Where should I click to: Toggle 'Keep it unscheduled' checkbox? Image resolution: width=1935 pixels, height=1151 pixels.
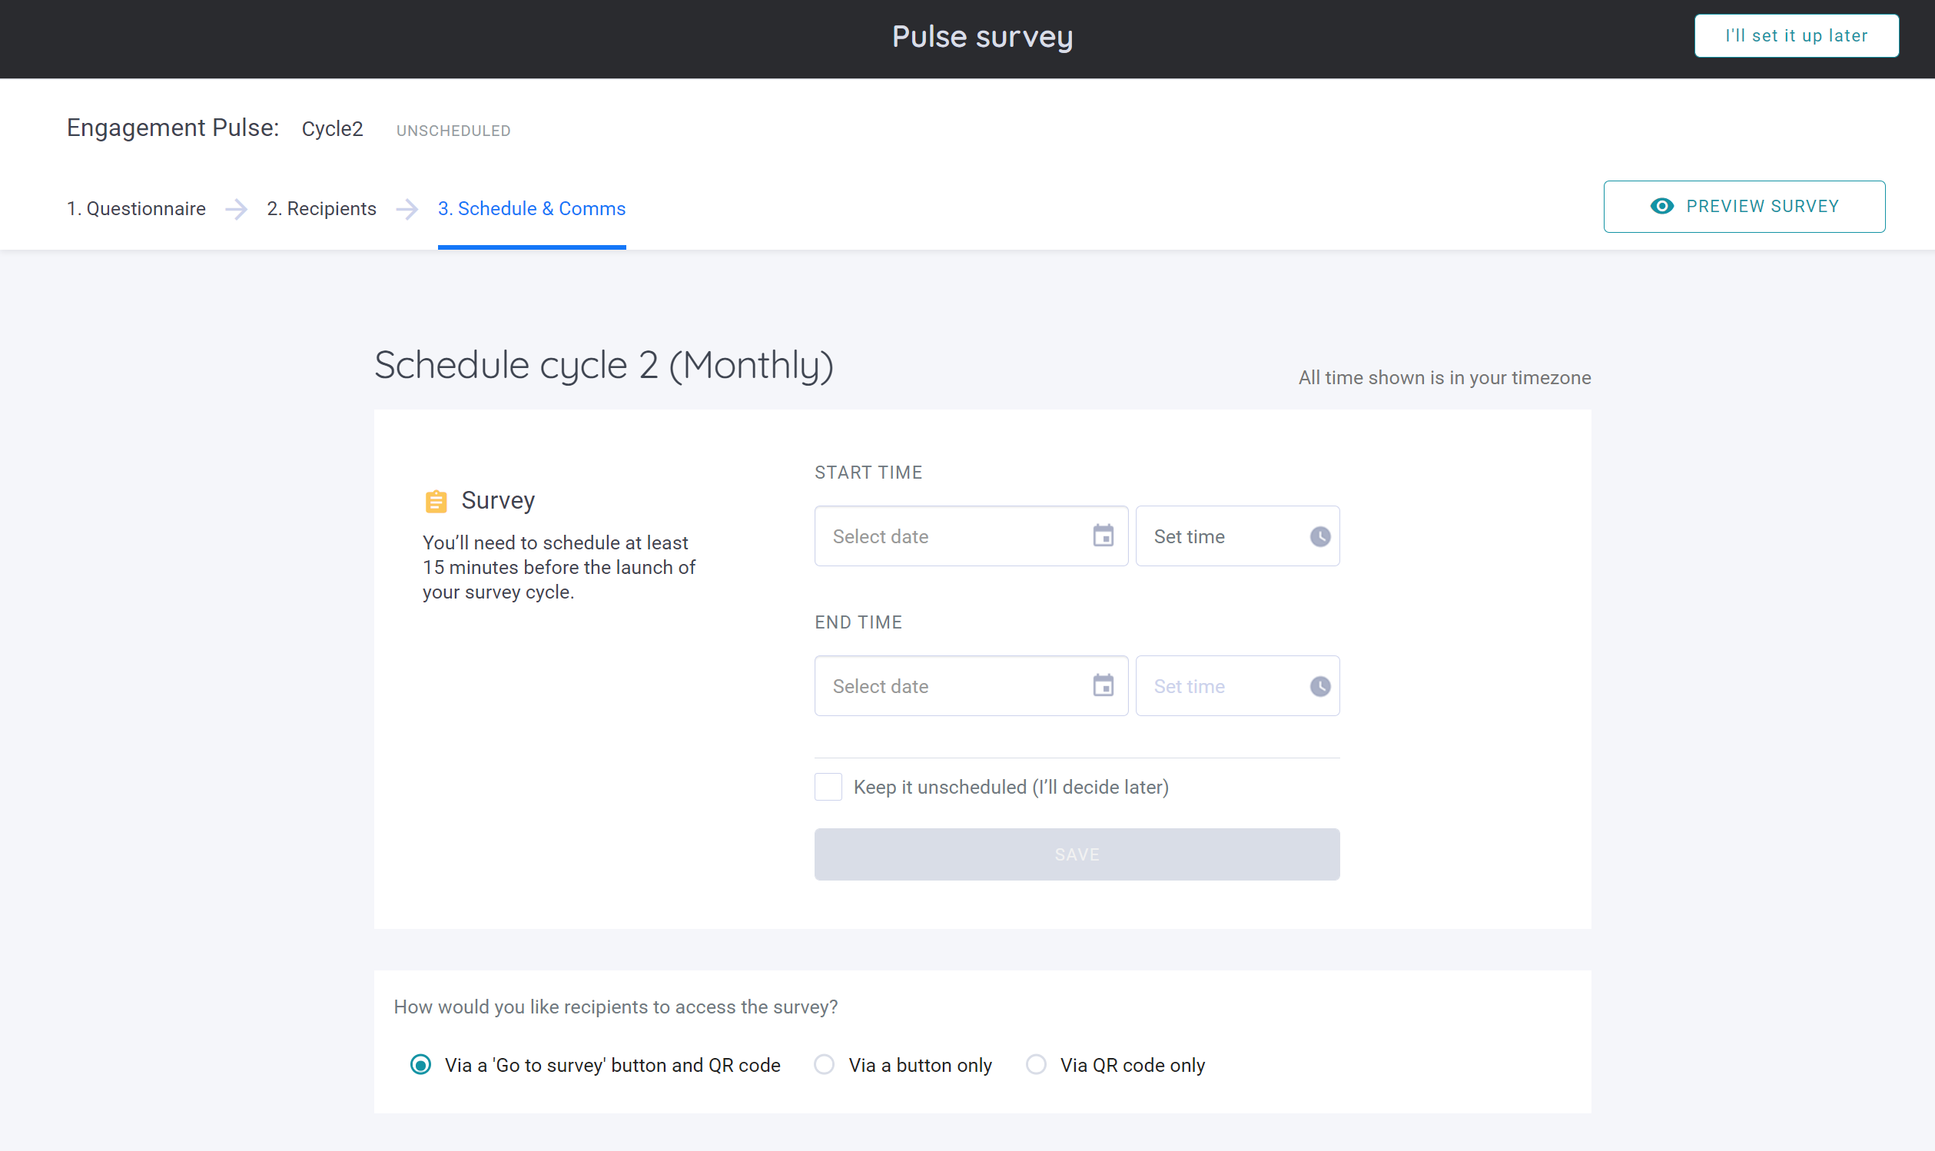(829, 787)
